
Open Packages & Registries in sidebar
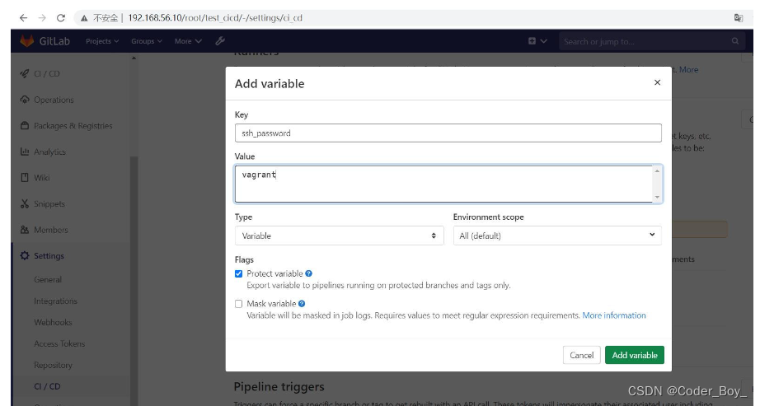pos(73,126)
